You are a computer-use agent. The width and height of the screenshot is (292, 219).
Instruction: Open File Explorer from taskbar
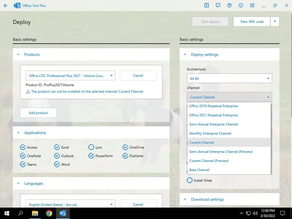(35, 213)
